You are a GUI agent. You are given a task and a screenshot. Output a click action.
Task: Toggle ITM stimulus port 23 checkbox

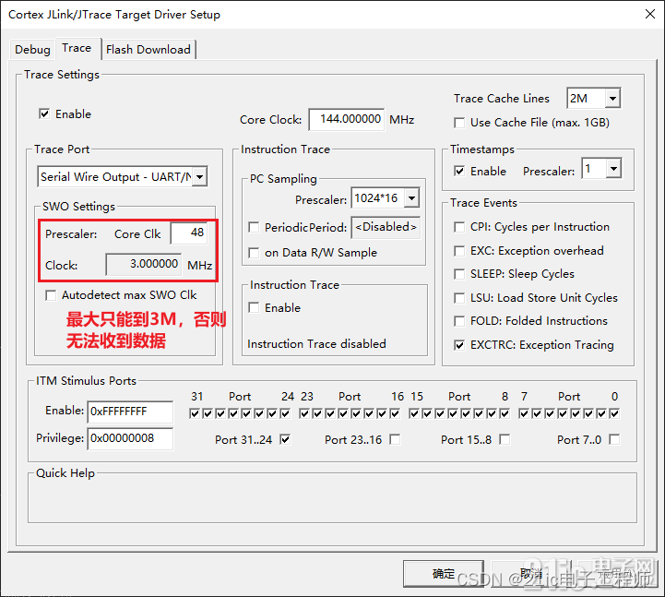[x=304, y=413]
